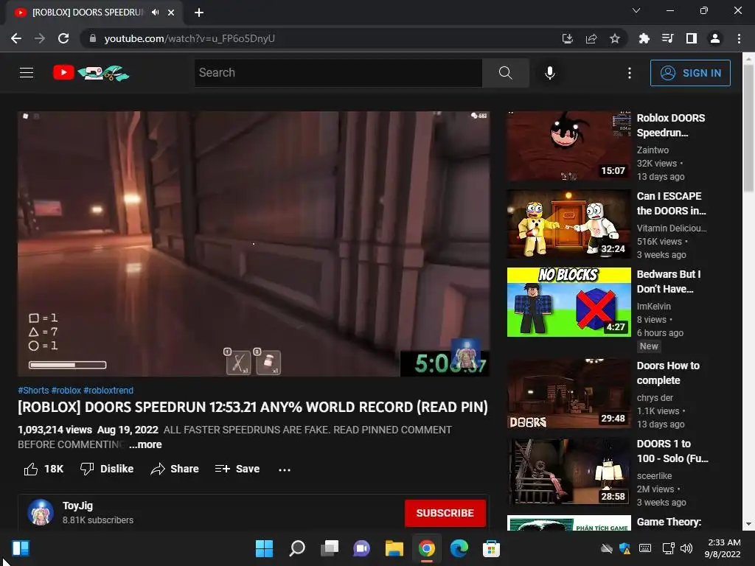Viewport: 755px width, 566px height.
Task: Open clock and date 2:33 AM
Action: pos(723,548)
